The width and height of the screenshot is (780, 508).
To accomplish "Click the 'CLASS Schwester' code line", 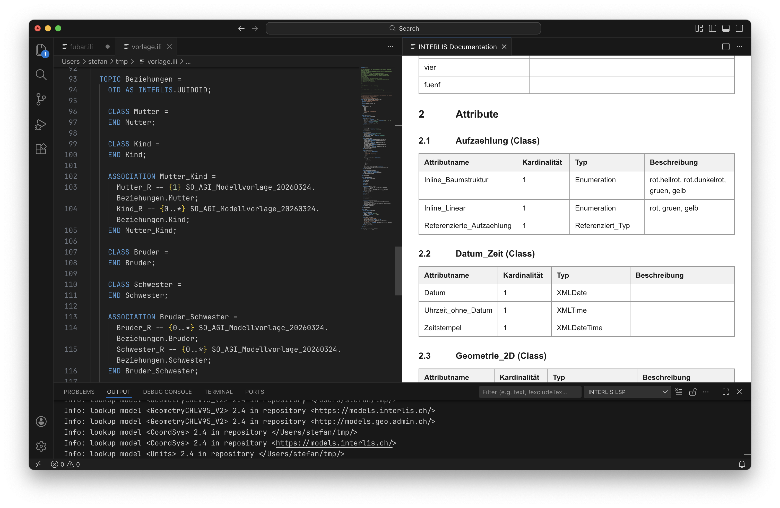I will point(144,285).
